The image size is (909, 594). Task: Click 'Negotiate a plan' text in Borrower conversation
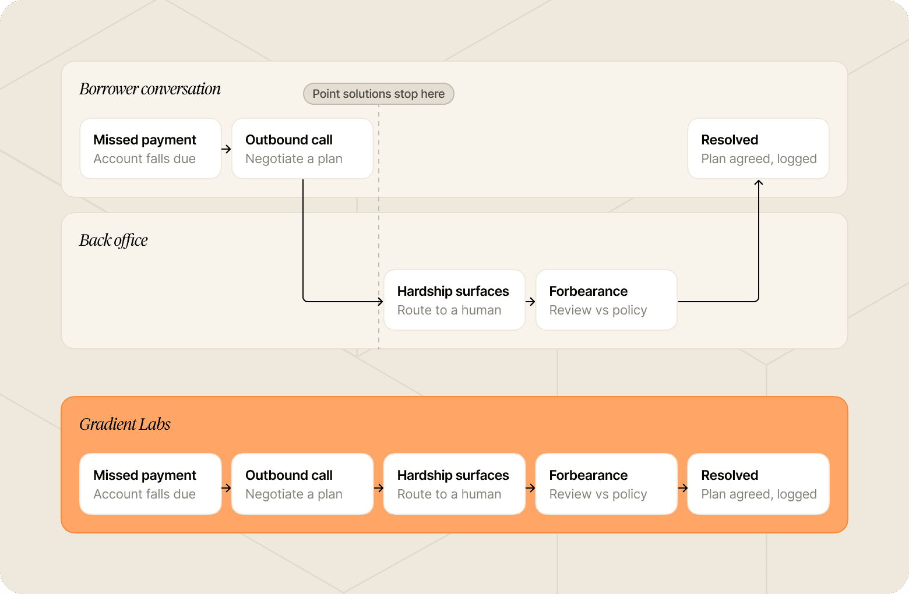click(294, 159)
